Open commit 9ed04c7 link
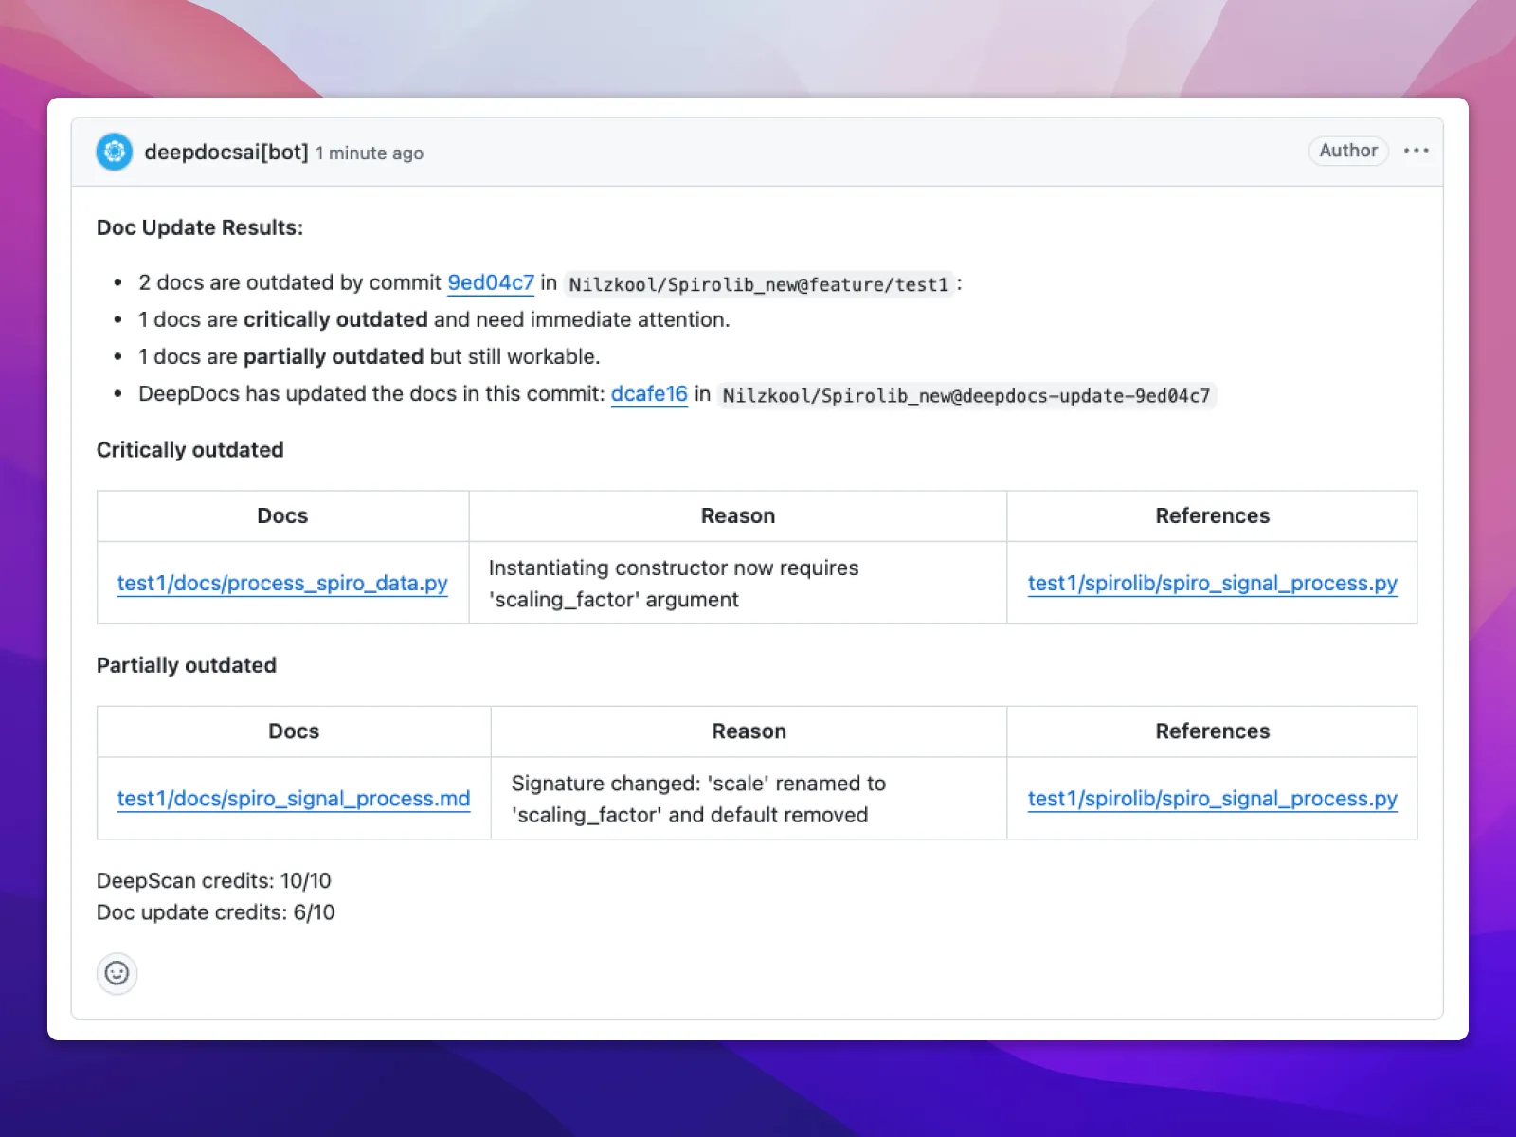The image size is (1516, 1137). (491, 283)
